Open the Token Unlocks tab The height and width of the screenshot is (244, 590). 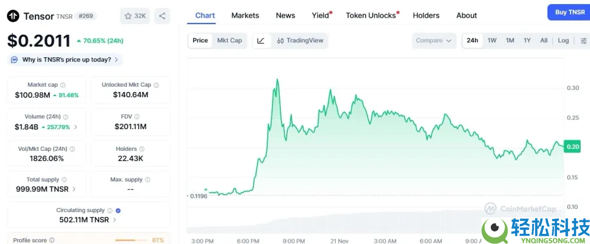pos(371,15)
